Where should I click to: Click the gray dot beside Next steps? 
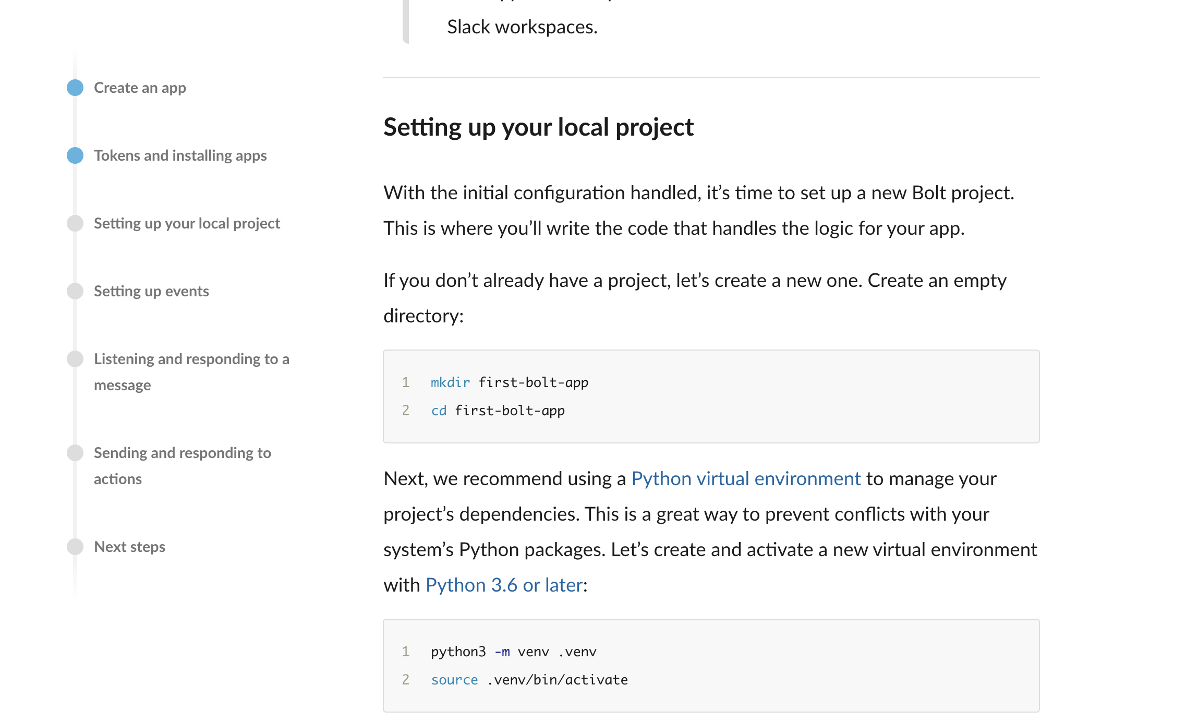[75, 547]
